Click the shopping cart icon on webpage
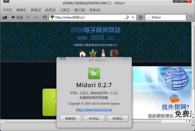 [93, 53]
